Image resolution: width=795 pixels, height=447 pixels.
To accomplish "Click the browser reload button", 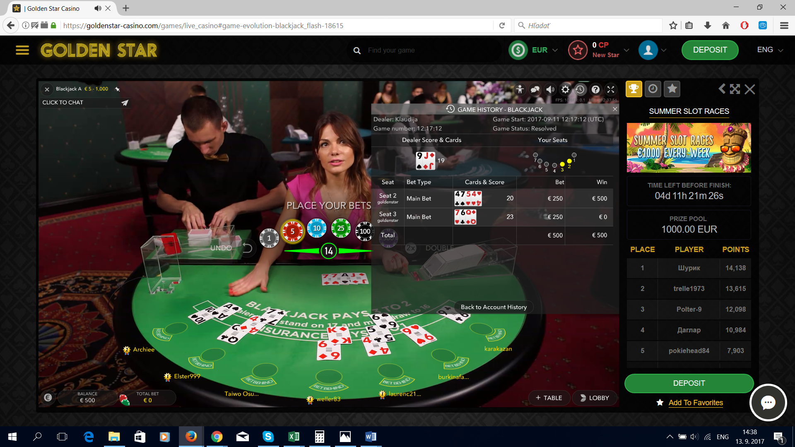I will [x=502, y=26].
